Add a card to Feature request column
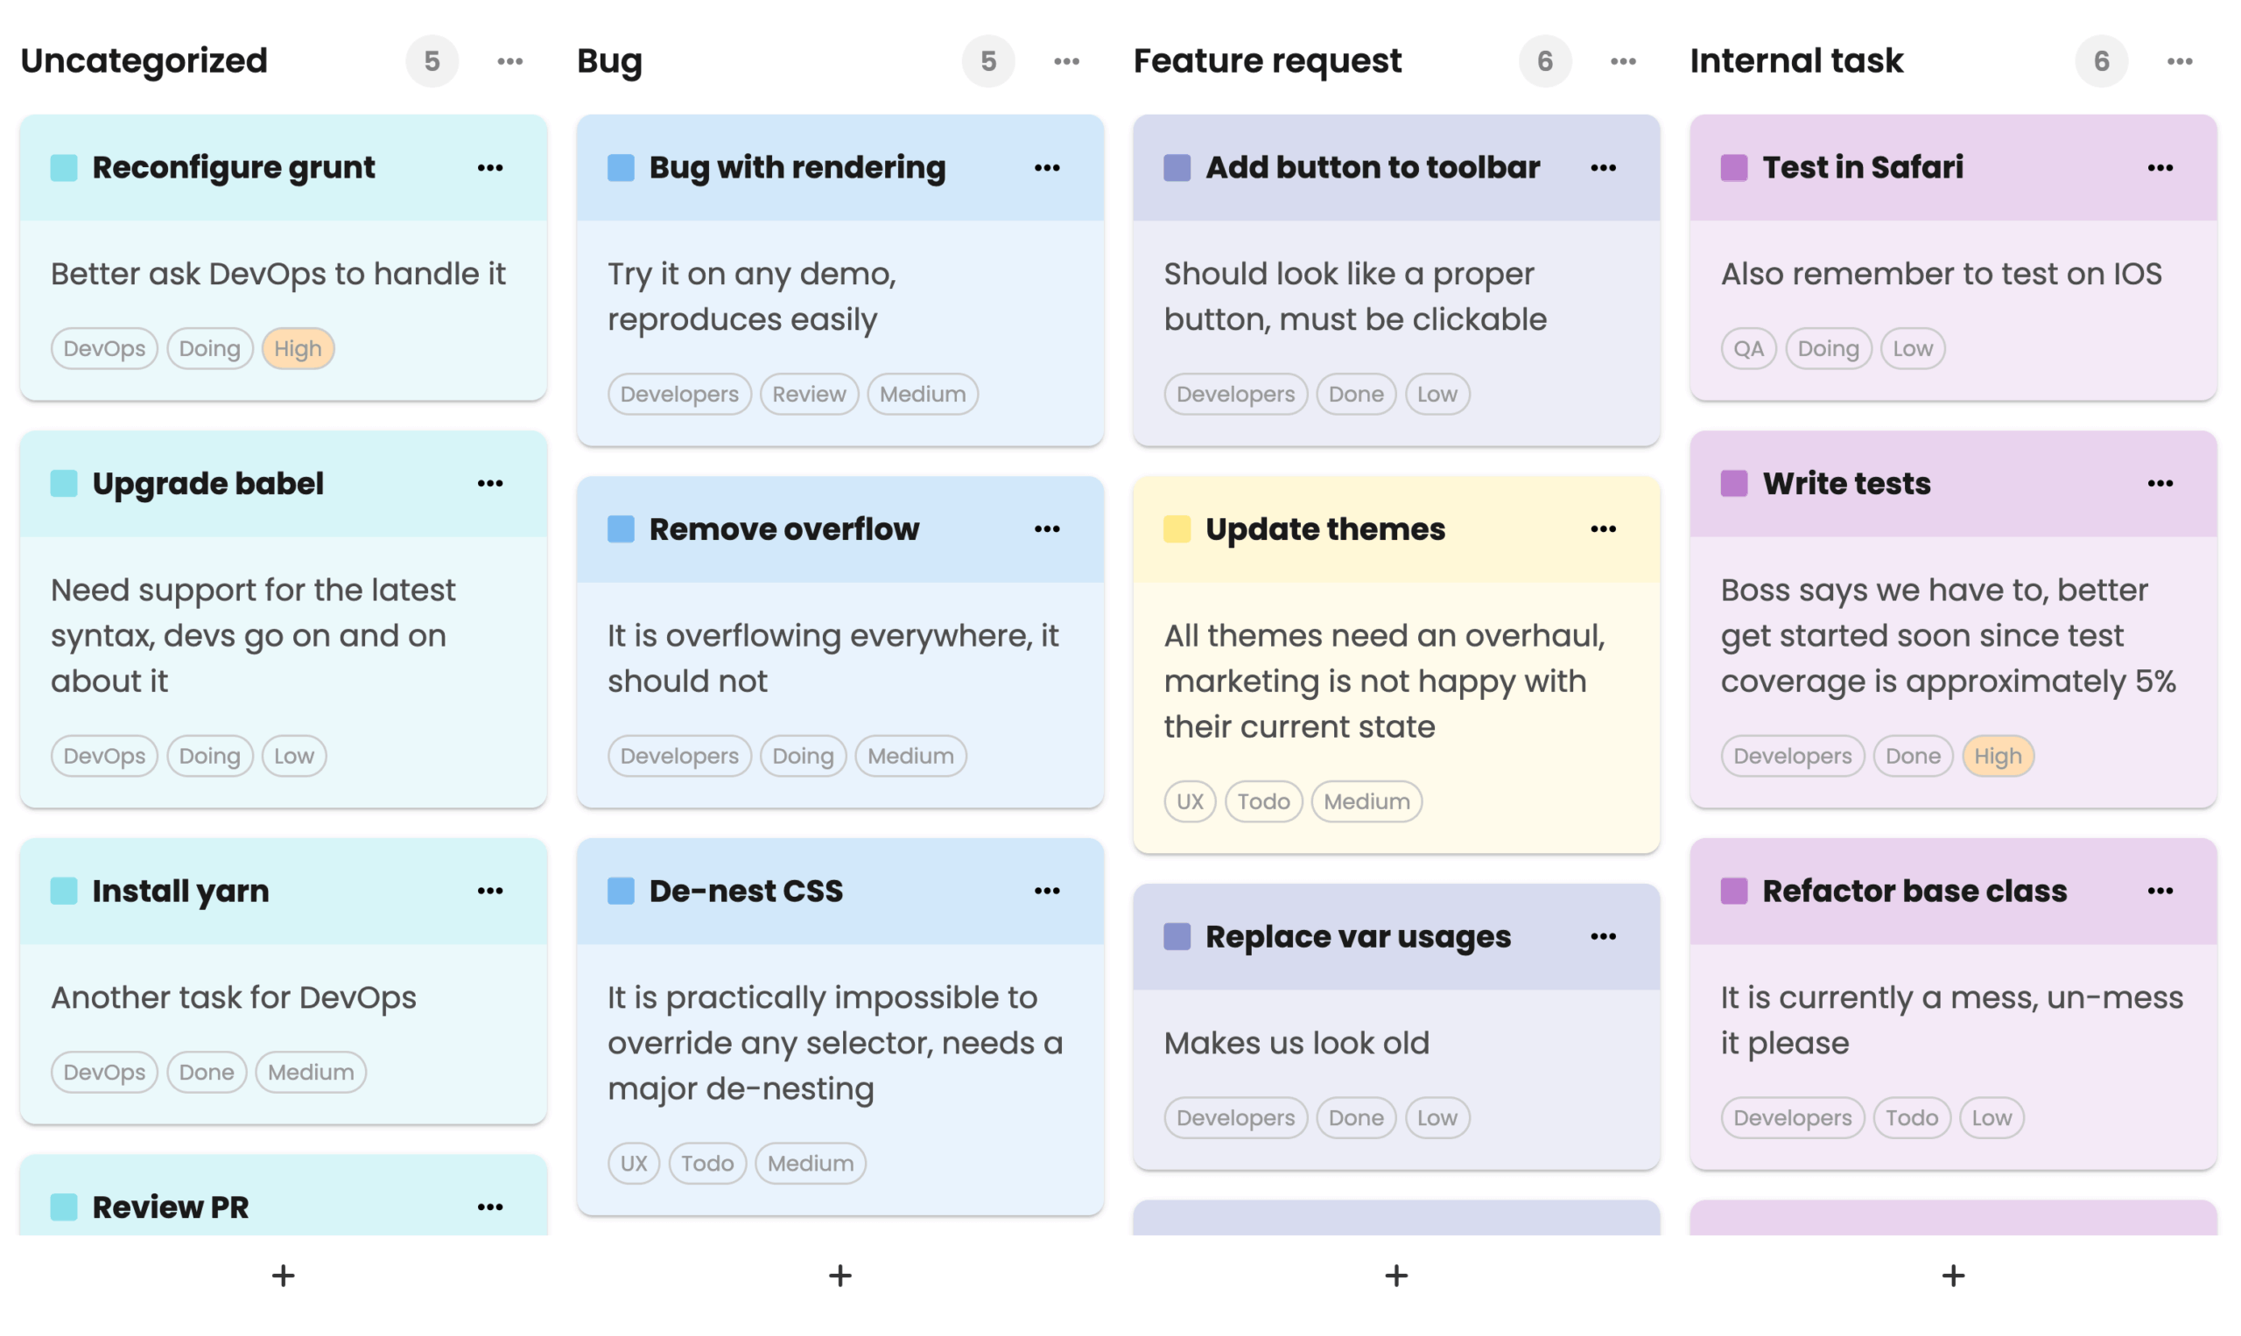 tap(1396, 1276)
